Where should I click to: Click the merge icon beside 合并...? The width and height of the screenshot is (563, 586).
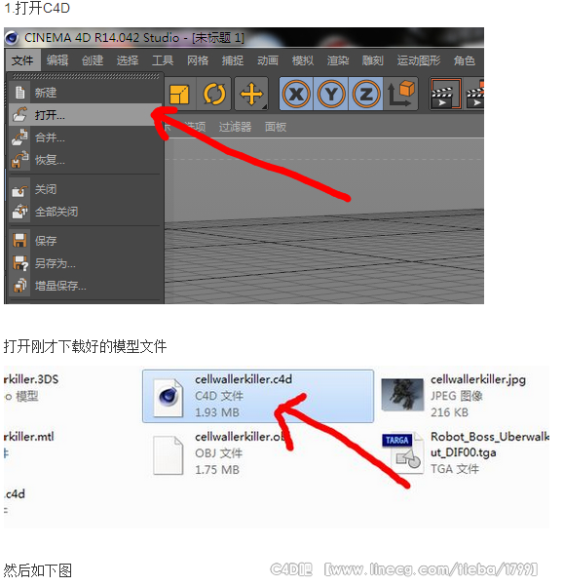tap(19, 137)
